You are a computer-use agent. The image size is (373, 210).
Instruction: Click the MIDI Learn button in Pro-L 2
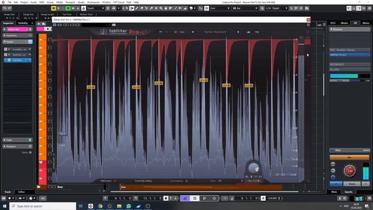pyautogui.click(x=106, y=181)
